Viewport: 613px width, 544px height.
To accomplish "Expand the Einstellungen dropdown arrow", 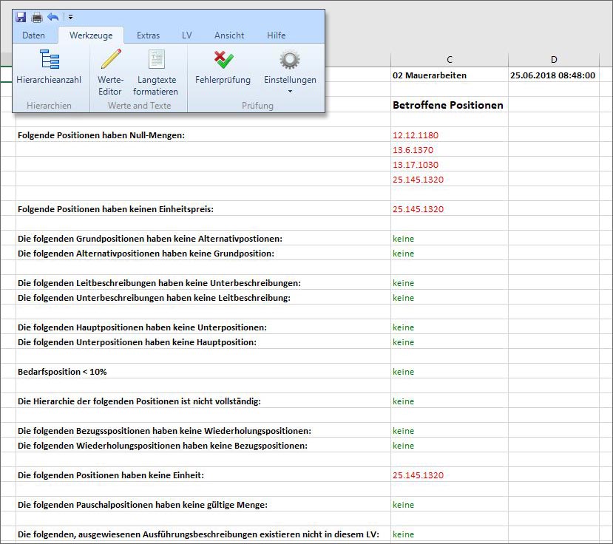I will 290,92.
